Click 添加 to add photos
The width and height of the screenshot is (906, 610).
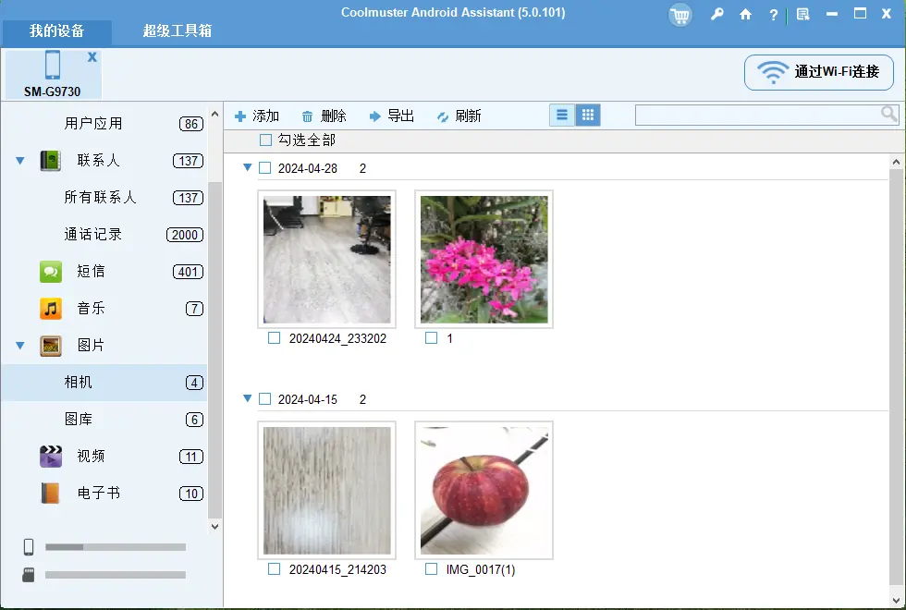point(257,116)
